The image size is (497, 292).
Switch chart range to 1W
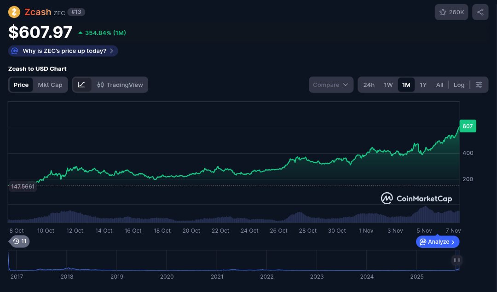(x=388, y=85)
